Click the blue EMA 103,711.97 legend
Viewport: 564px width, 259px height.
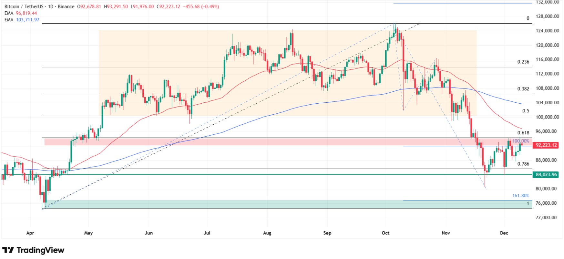click(22, 20)
